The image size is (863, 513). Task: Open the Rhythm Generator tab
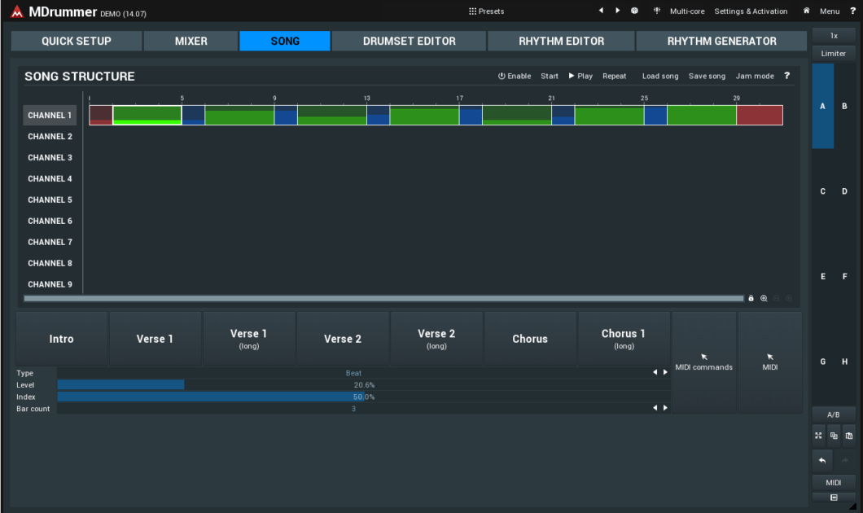[721, 41]
